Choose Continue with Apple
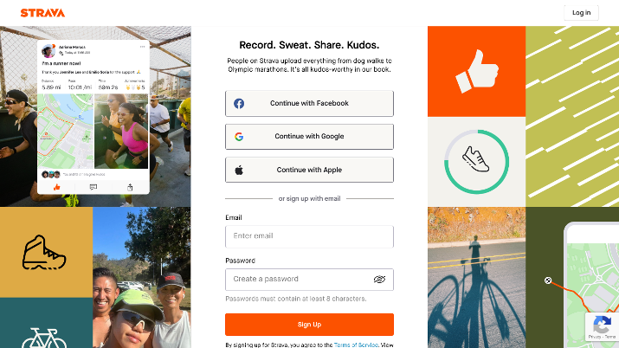Screen dimensions: 619x348 click(309, 170)
